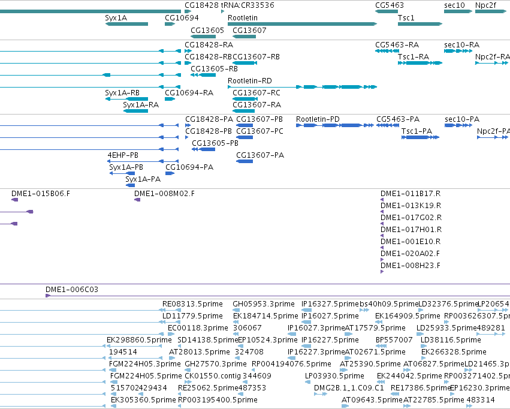This screenshot has width=510, height=409.
Task: Click the LD38116.5prime EST label
Action: click(x=451, y=341)
